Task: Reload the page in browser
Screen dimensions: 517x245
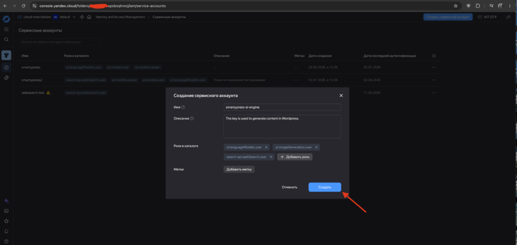Action: pyautogui.click(x=23, y=6)
